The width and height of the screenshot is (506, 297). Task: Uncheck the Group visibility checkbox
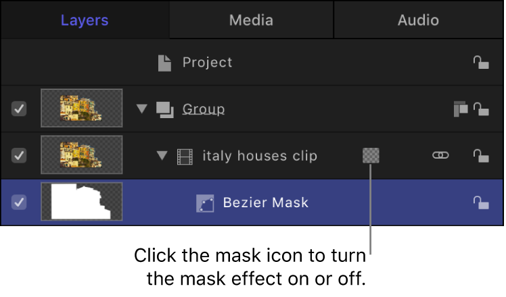coord(19,109)
